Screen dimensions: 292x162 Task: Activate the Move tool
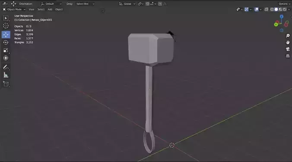tap(6, 35)
